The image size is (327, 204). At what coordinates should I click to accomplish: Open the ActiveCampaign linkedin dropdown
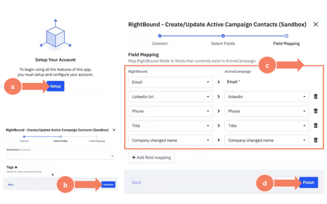point(267,96)
